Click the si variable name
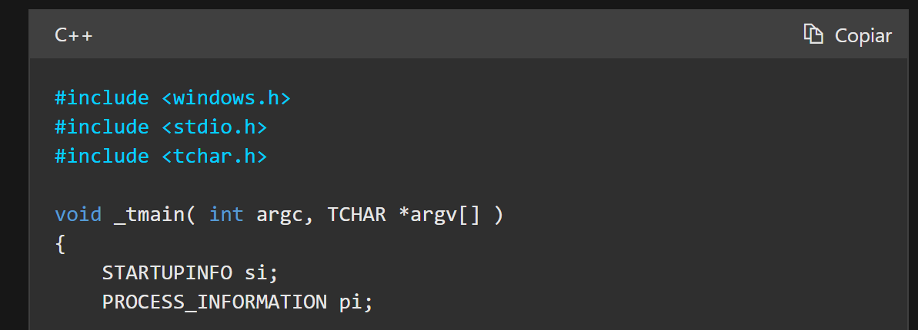 (261, 272)
